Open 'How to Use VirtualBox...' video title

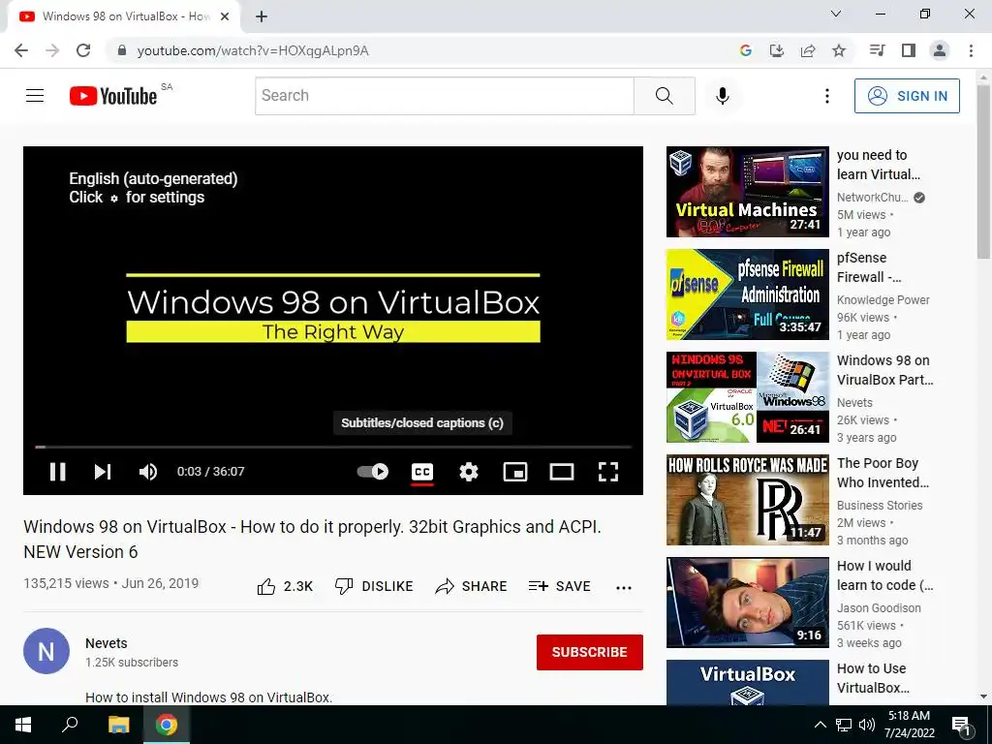(873, 678)
